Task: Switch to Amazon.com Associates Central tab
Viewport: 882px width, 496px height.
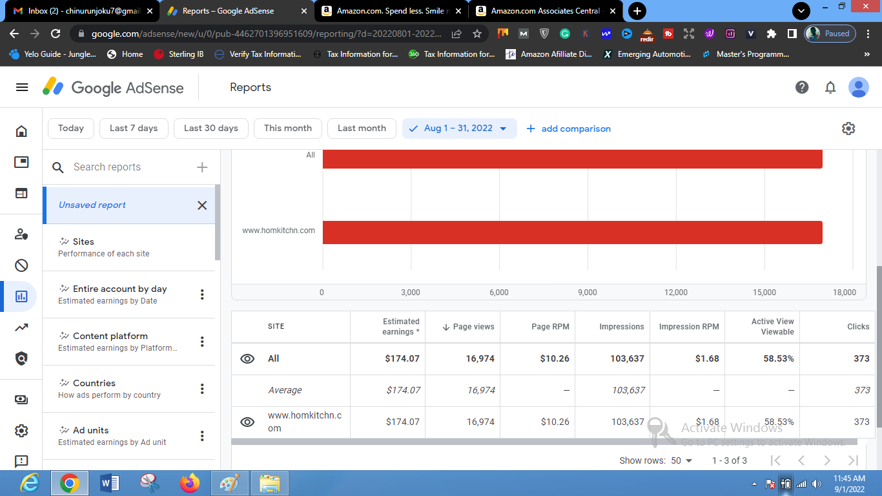Action: tap(546, 11)
